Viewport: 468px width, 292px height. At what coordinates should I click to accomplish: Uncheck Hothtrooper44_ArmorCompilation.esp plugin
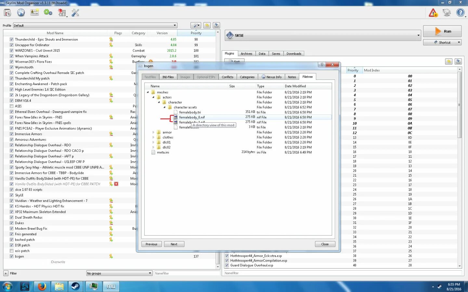(227, 261)
